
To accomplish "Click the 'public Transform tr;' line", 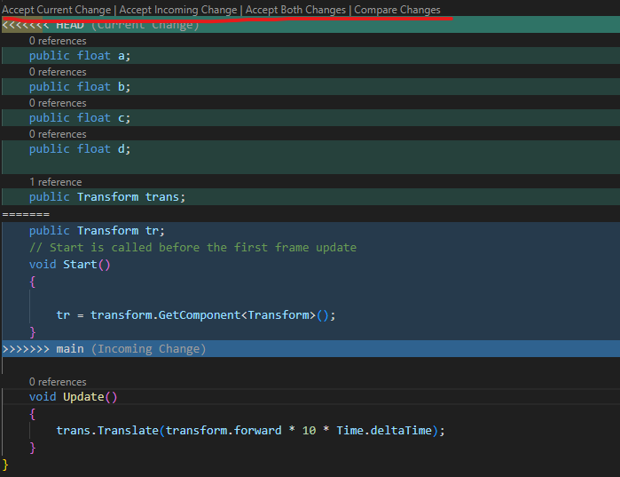I will point(310,230).
